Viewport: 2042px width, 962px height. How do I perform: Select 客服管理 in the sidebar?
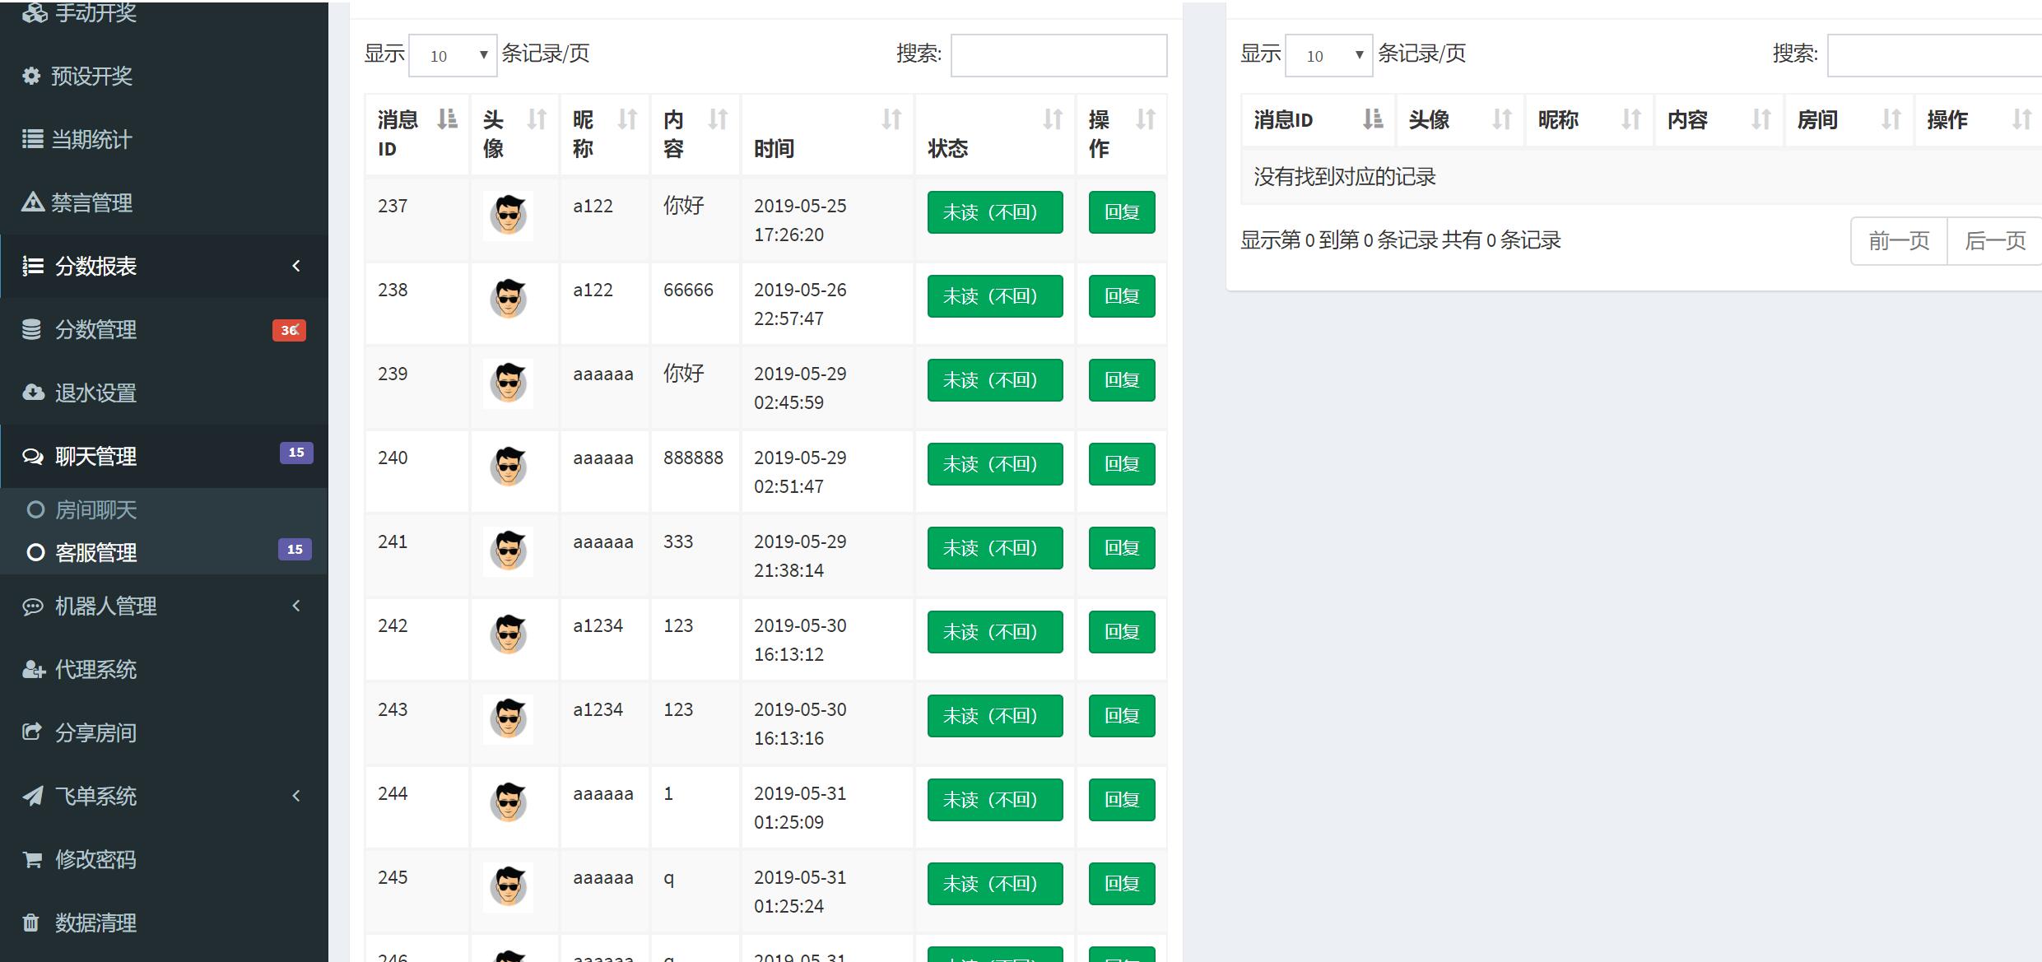point(95,552)
